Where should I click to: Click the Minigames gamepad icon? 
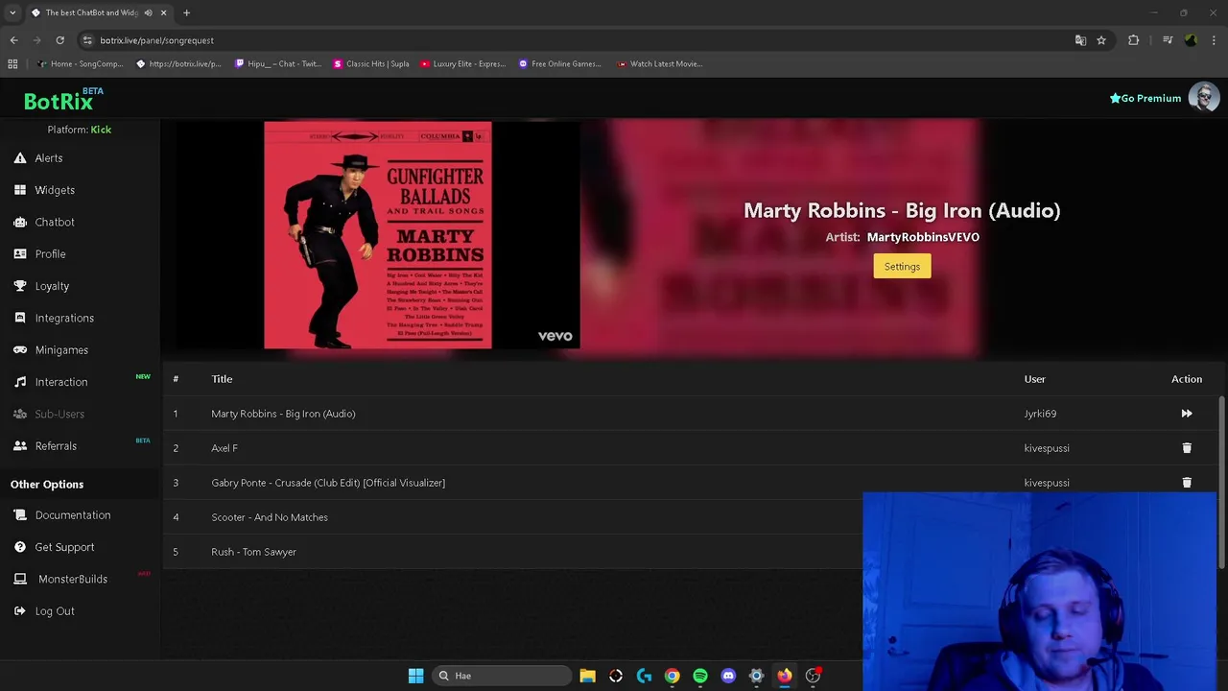point(20,350)
